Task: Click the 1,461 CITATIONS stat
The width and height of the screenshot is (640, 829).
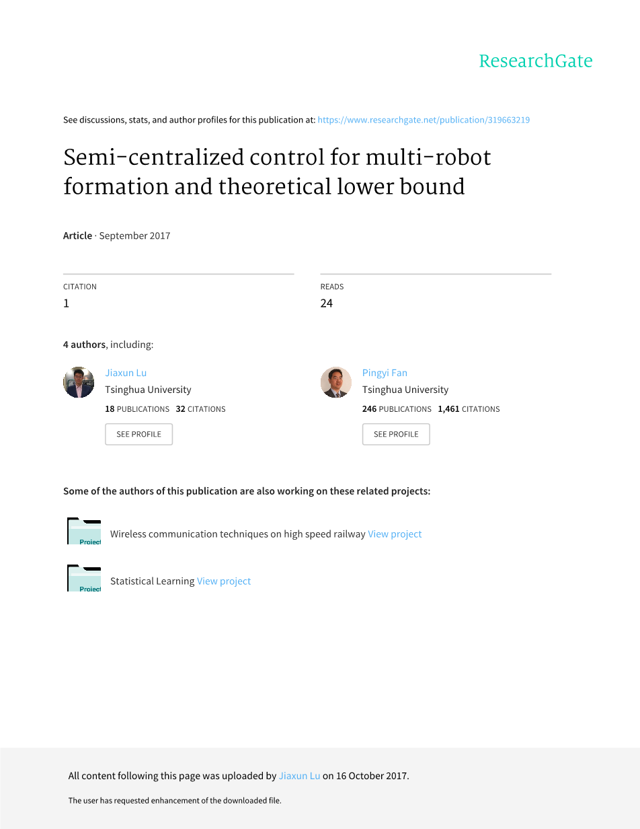Action: click(469, 409)
